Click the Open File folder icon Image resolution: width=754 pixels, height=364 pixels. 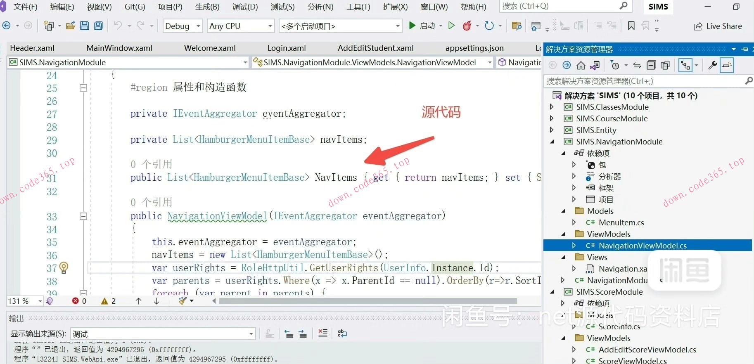pos(71,26)
